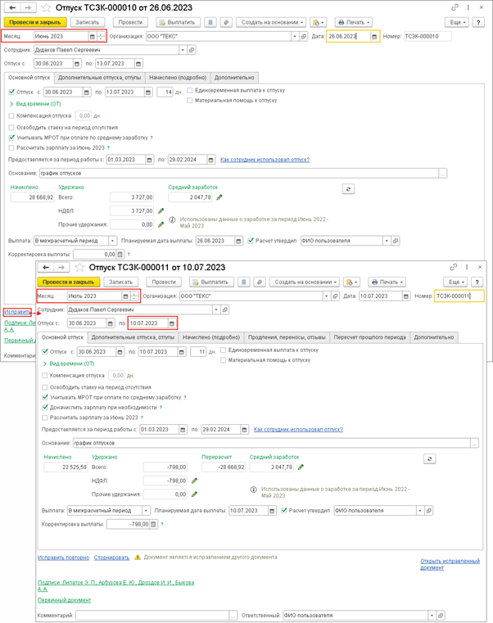Switch to 'Пересчет прошлого периода' tab
Screen dimensions: 493x623
click(369, 337)
